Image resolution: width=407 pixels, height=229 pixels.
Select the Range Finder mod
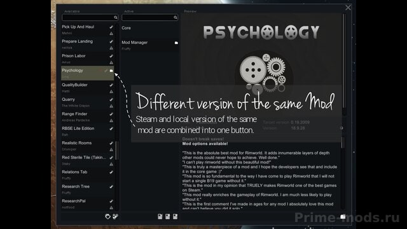click(88, 117)
